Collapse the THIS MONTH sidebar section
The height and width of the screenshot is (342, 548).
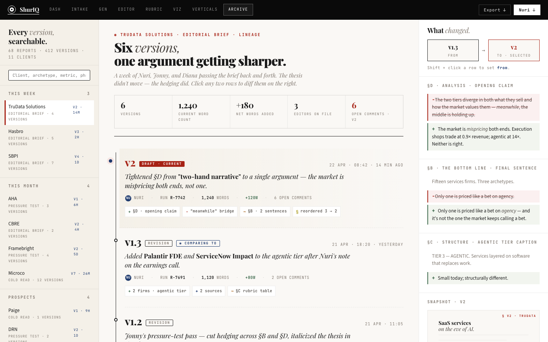pyautogui.click(x=49, y=186)
